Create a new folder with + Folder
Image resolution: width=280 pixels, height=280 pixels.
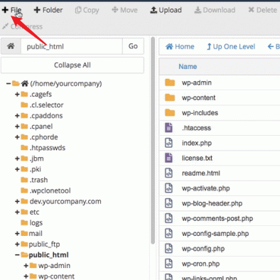coord(48,10)
